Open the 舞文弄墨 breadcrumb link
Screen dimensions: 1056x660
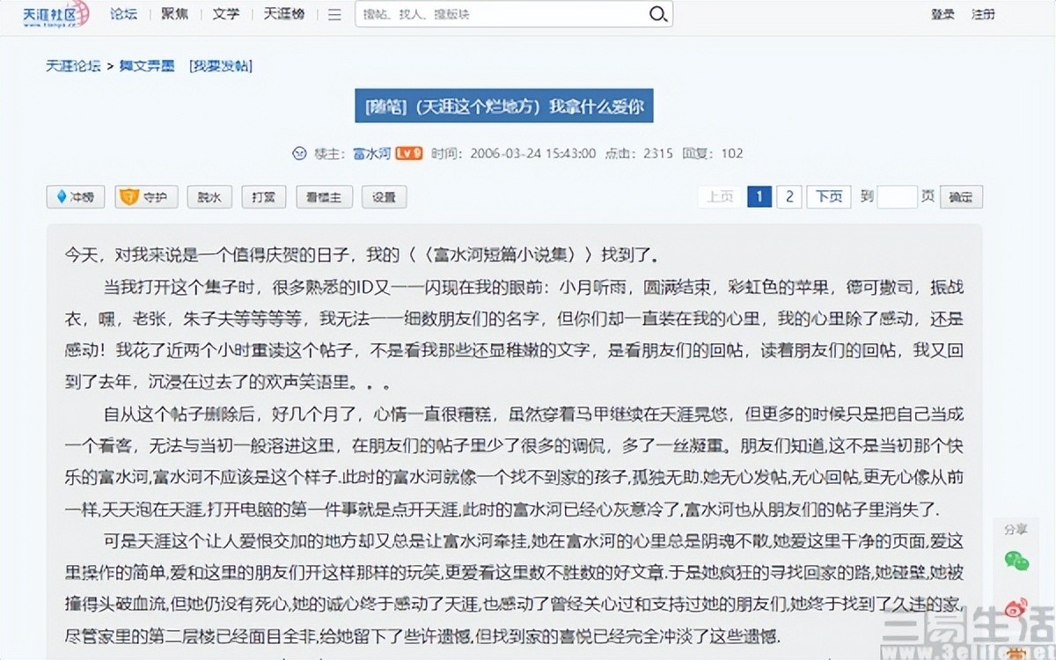(x=147, y=66)
